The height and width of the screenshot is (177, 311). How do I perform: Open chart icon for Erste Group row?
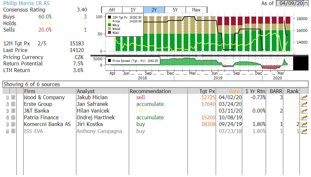point(304,104)
